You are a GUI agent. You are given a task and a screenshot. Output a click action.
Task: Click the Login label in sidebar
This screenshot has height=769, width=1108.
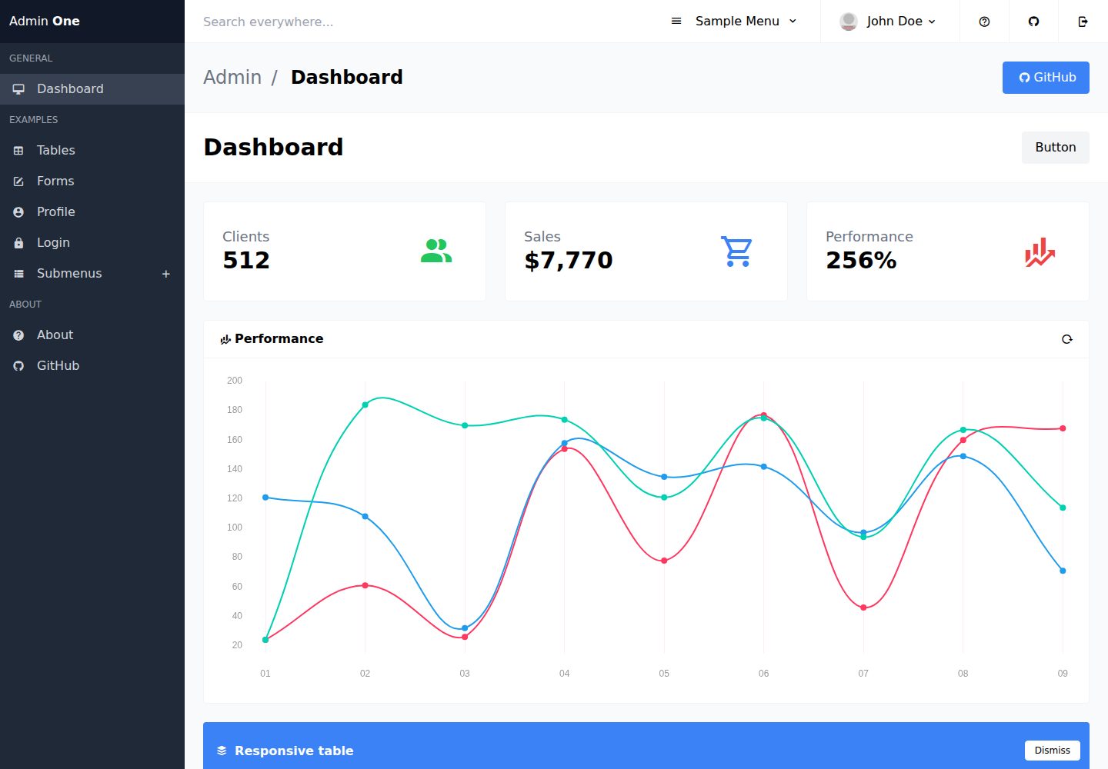tap(53, 243)
